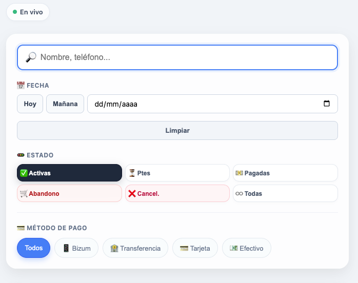This screenshot has width=358, height=283.
Task: Filter by Cancel. status
Action: coord(177,193)
